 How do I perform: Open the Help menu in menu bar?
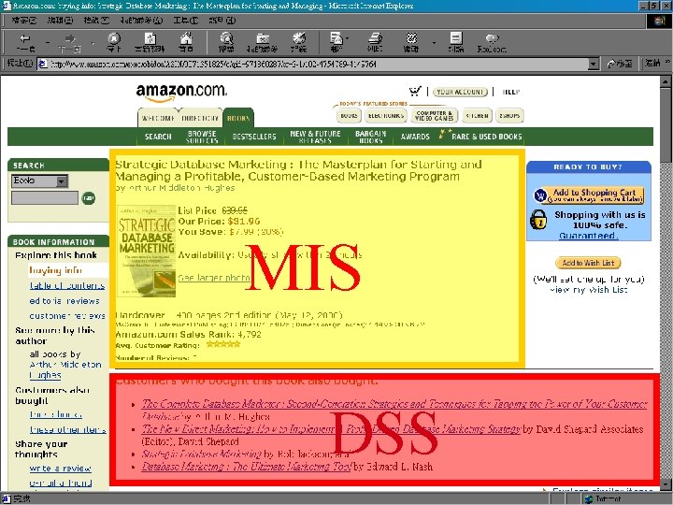(x=222, y=21)
